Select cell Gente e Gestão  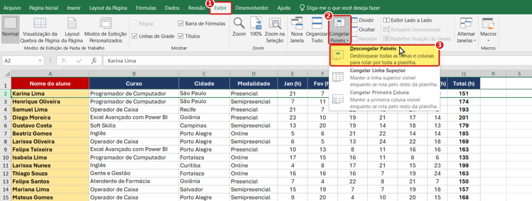[134, 173]
